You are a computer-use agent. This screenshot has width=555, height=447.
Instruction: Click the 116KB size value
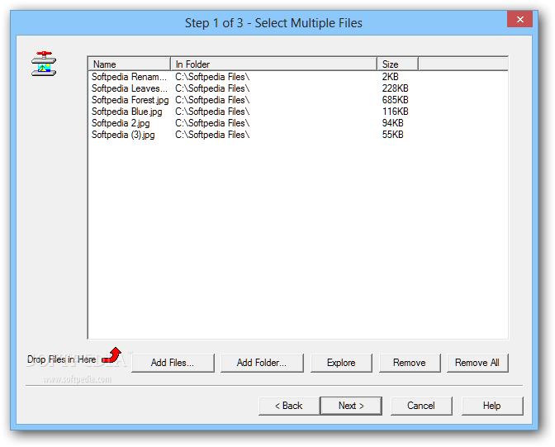click(x=395, y=112)
